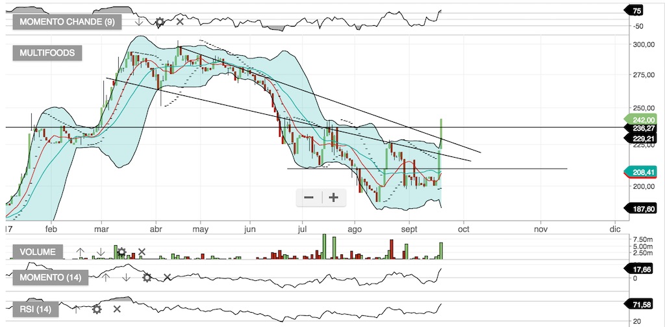
Task: Open settings gear for Momento Chande indicator
Action: pos(160,21)
